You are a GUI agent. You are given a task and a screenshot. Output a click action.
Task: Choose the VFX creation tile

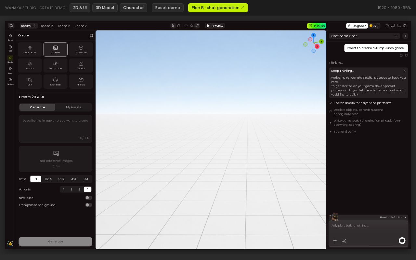pyautogui.click(x=30, y=82)
